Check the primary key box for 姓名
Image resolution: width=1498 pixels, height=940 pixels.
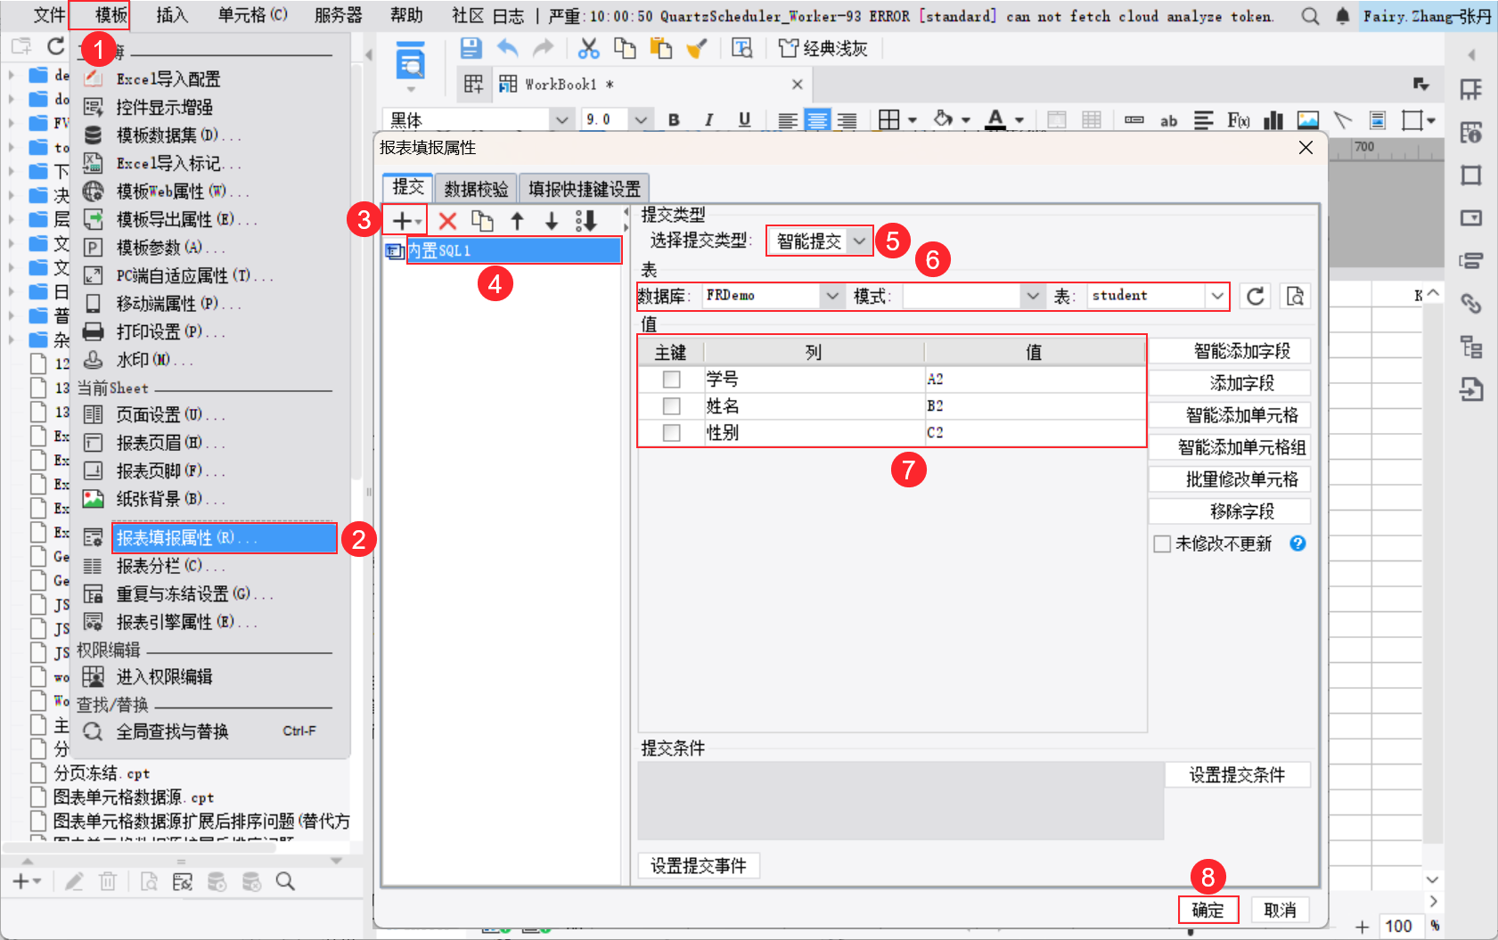pos(672,406)
